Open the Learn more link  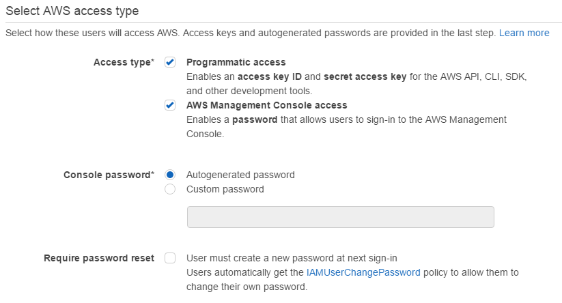[x=524, y=33]
